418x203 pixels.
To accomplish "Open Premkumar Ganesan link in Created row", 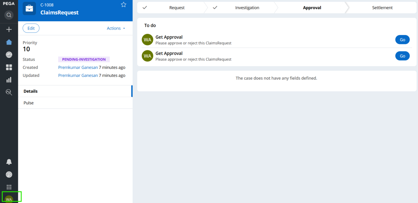I will coord(78,67).
